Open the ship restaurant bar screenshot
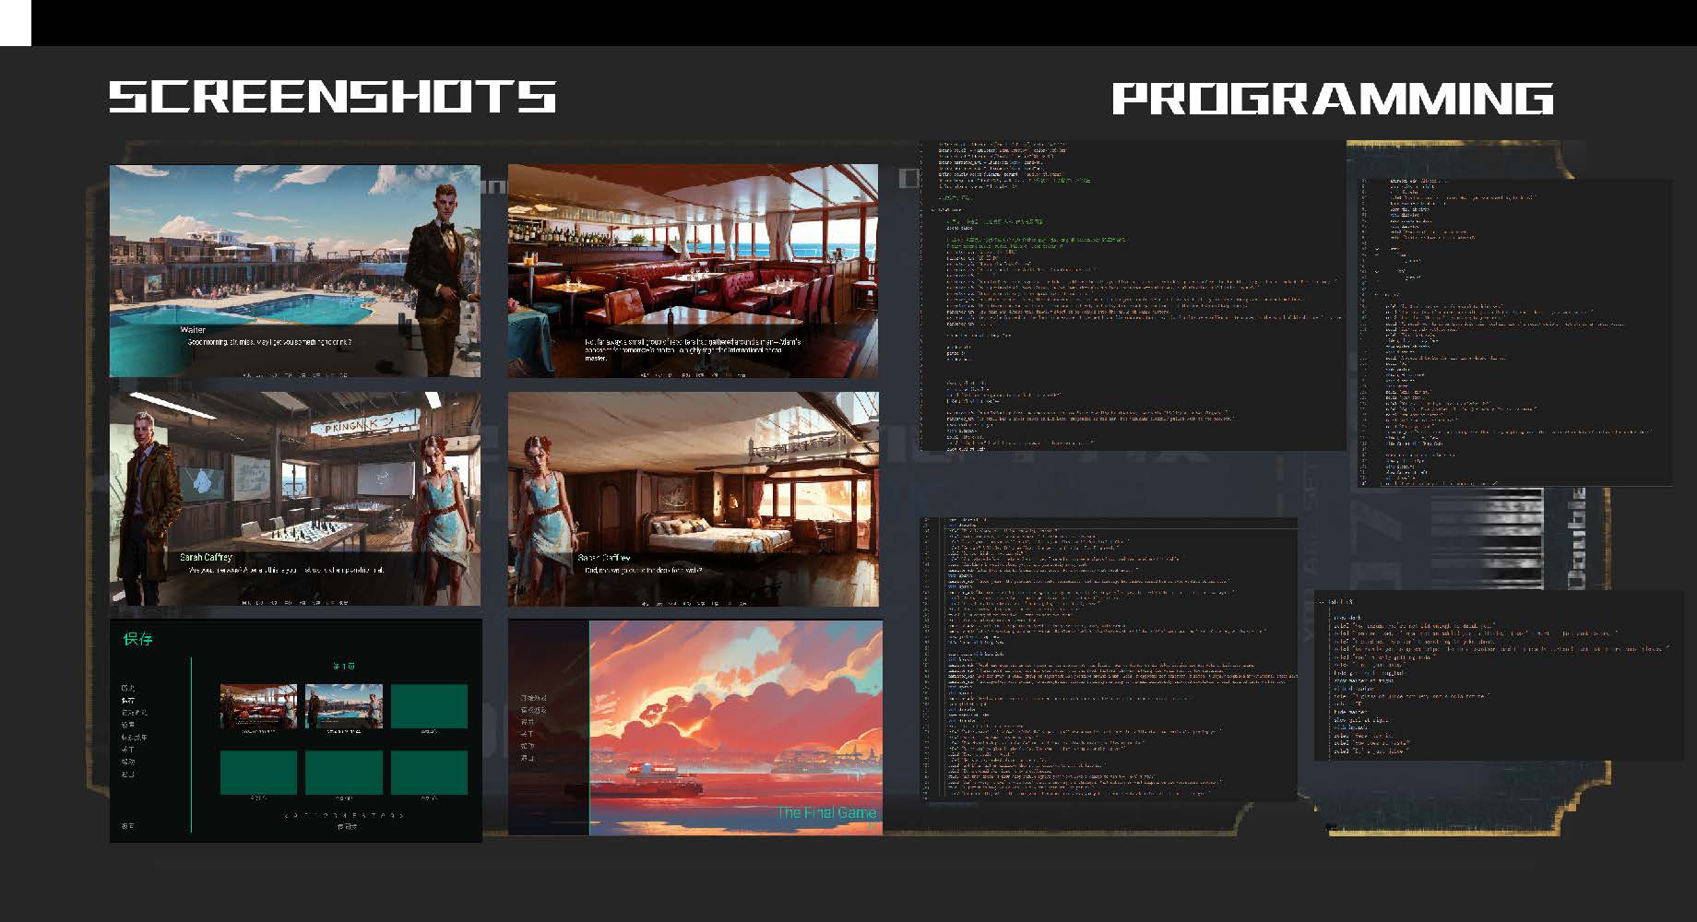This screenshot has height=922, width=1697. pyautogui.click(x=693, y=270)
